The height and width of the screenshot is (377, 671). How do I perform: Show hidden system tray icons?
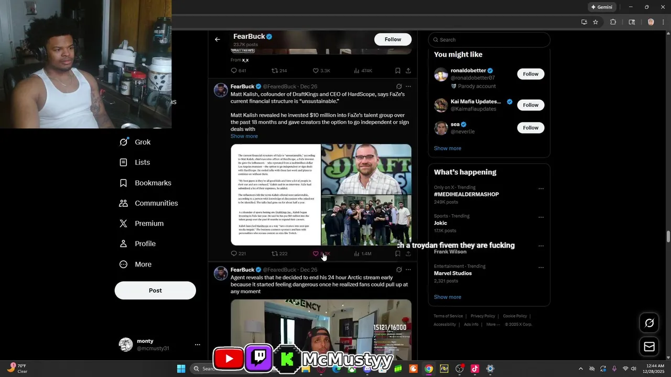[580, 369]
